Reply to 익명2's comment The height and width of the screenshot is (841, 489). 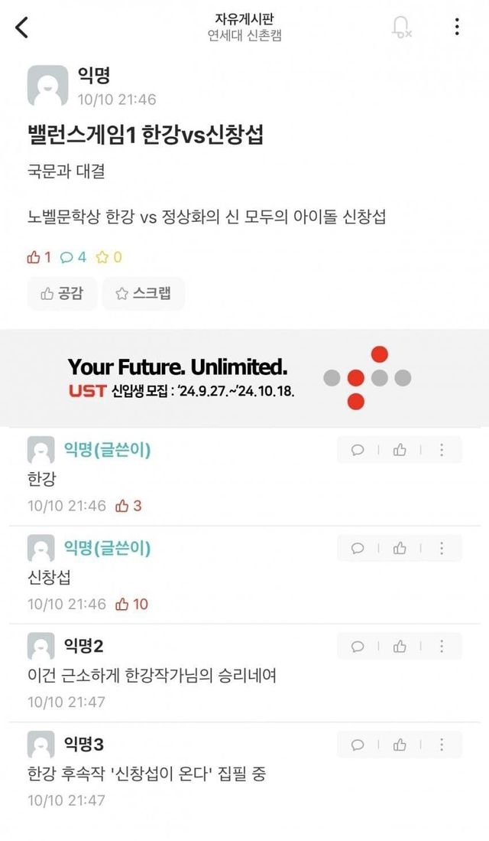[358, 647]
